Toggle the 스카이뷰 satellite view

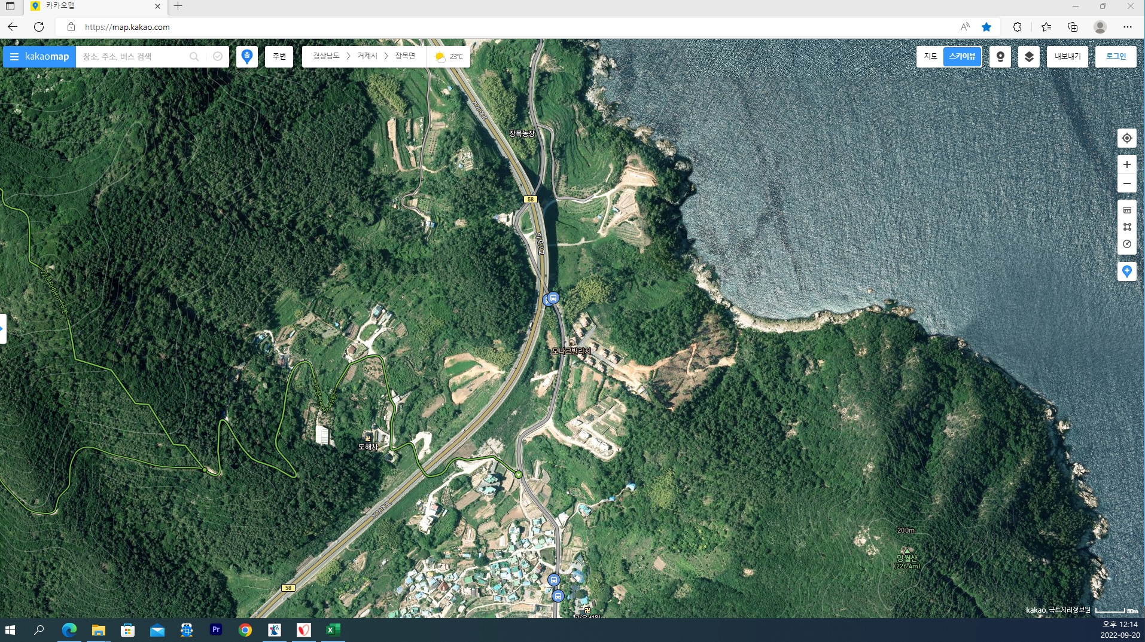tap(962, 57)
